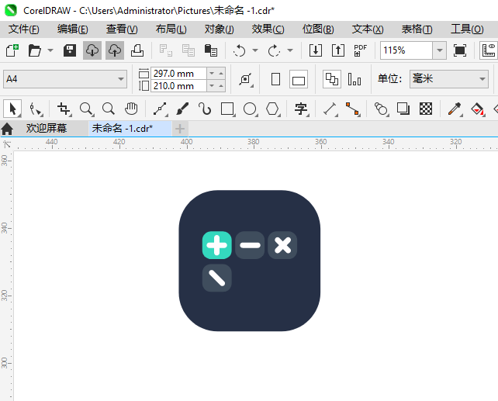Toggle the all pages layout icon
This screenshot has height=401, width=498.
(x=332, y=79)
